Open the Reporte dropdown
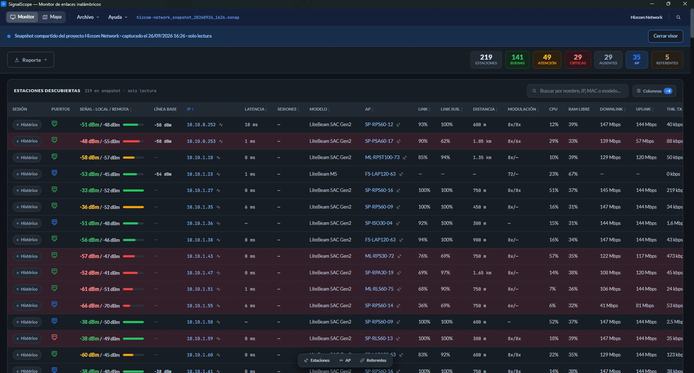 31,60
